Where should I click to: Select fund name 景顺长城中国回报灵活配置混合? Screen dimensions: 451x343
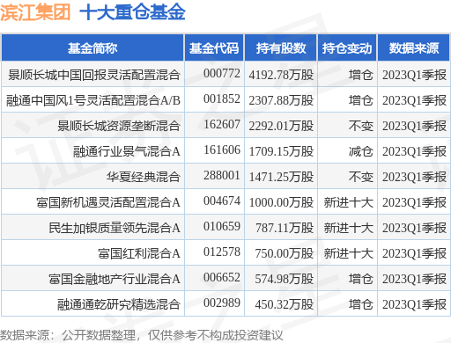coord(94,75)
